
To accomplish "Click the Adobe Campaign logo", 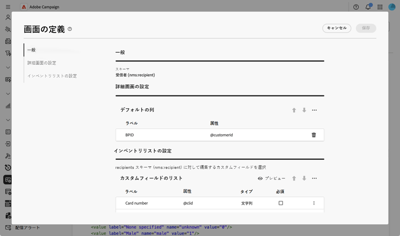I will click(23, 7).
